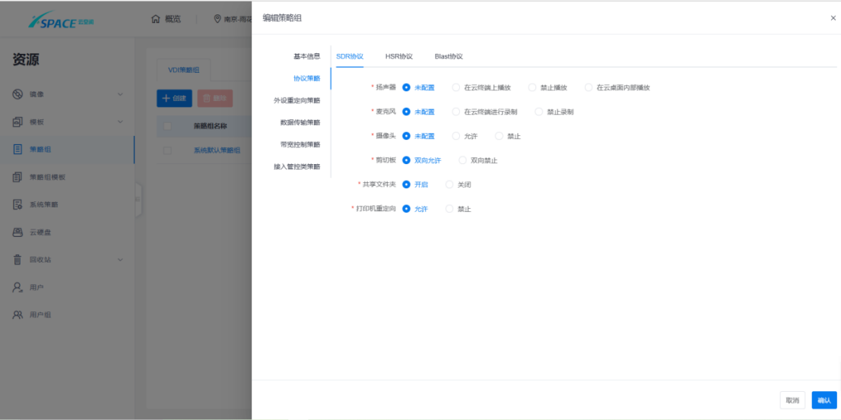Image resolution: width=841 pixels, height=420 pixels.
Task: Click the 概览 home icon
Action: [x=156, y=19]
